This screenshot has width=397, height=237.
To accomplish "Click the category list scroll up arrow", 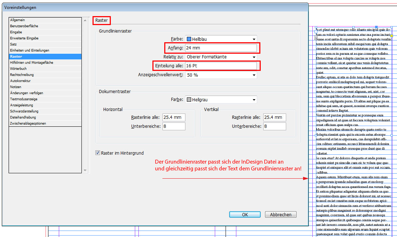I will (85, 20).
